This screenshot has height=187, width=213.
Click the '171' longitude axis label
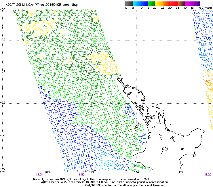[92, 172]
